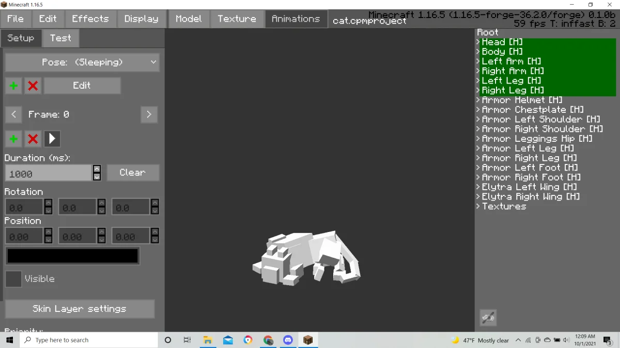Switch to the Model tab
The height and width of the screenshot is (348, 620).
tap(189, 19)
